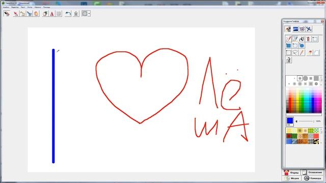The width and height of the screenshot is (326, 183).
Task: Select the blue scissors tool in the toolbar
Action: click(x=30, y=14)
